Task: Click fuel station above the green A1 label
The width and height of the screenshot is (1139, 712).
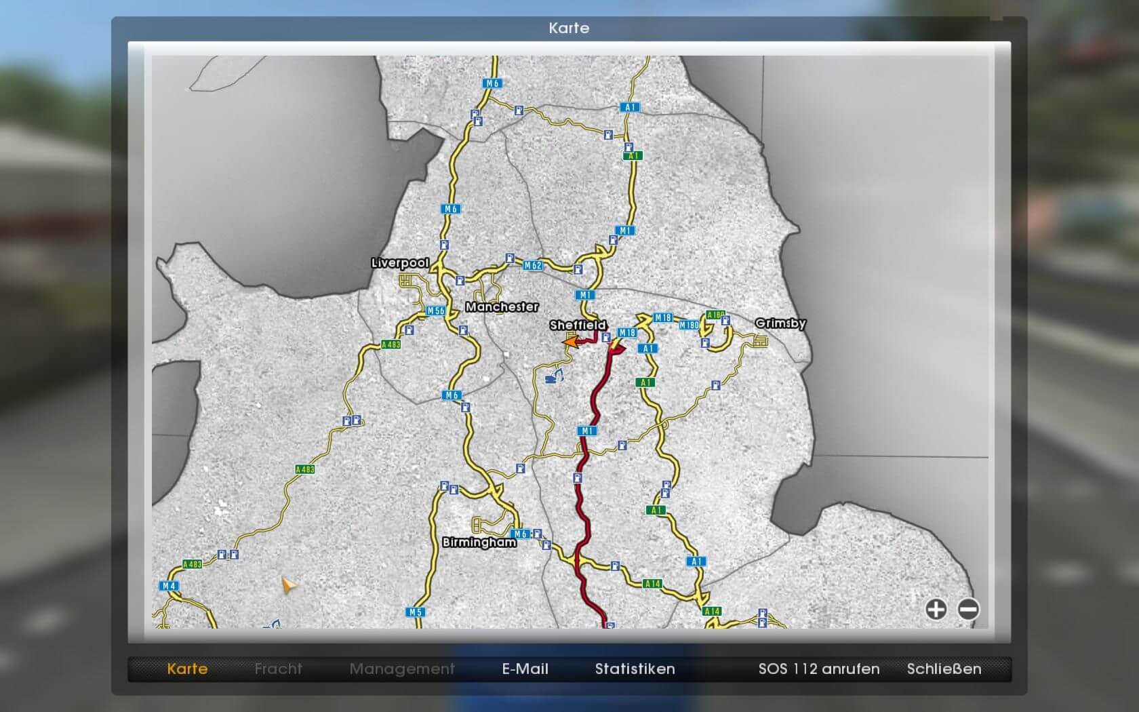Action: pyautogui.click(x=628, y=146)
